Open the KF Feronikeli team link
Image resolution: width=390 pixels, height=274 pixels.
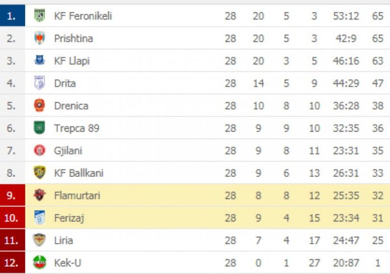83,16
